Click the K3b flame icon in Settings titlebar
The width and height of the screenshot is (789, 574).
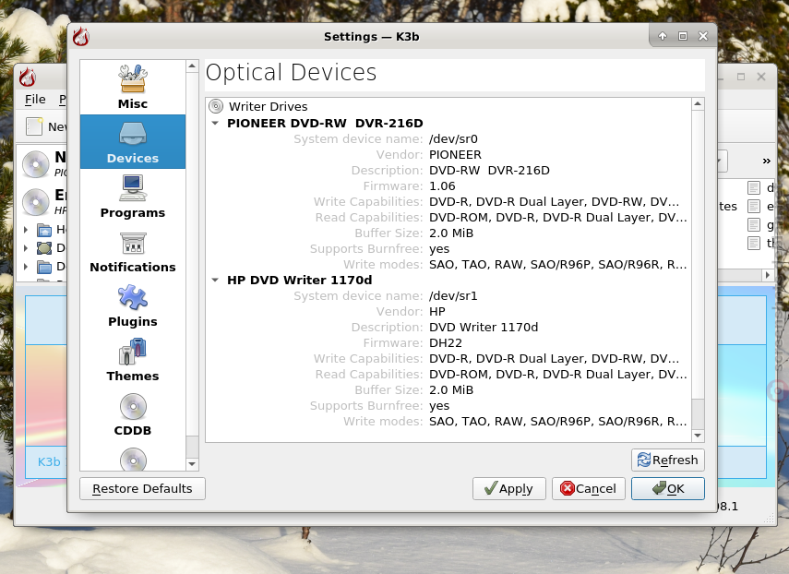pos(80,37)
